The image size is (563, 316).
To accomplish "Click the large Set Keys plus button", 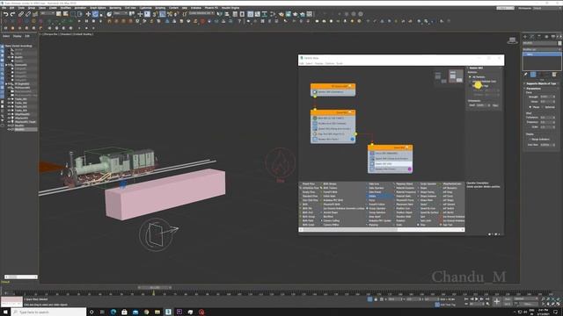I will [496, 301].
